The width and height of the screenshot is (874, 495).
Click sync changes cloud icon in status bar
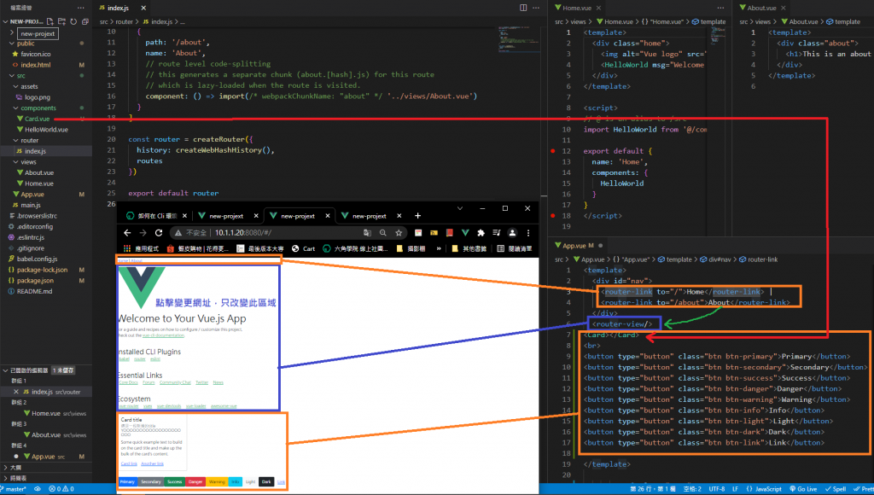tap(38, 489)
